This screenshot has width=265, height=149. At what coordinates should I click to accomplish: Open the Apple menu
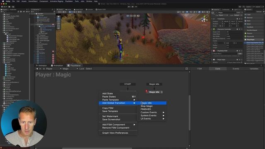(x=3, y=1)
